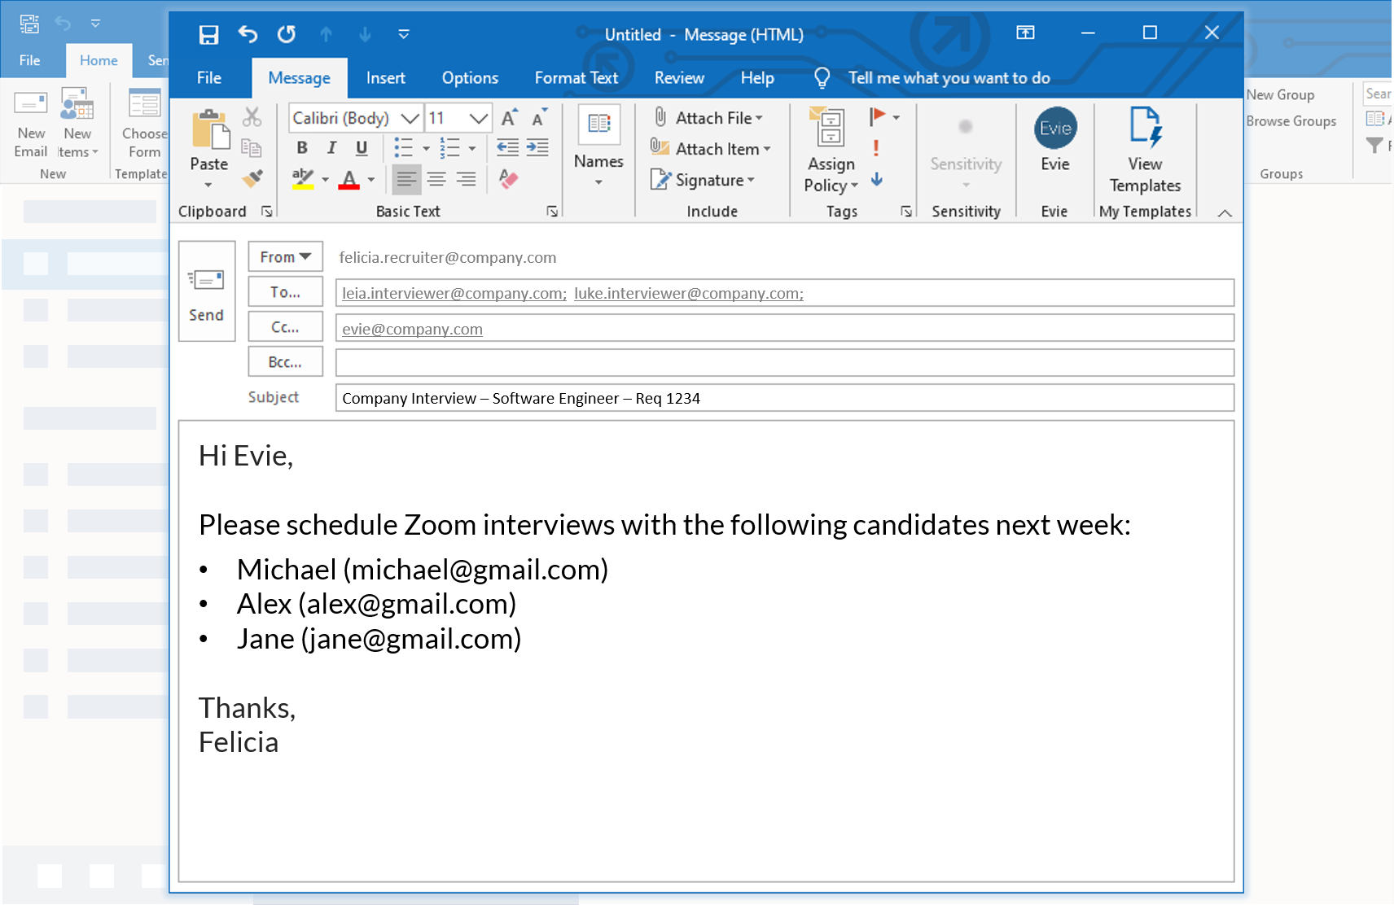Click the Clear All Formatting eraser icon
The height and width of the screenshot is (905, 1394).
(x=508, y=179)
